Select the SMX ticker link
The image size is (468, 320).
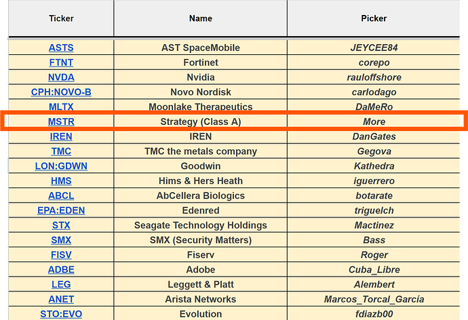tap(61, 241)
